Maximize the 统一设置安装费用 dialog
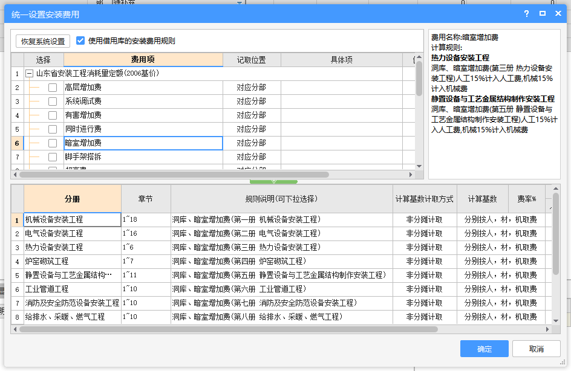The width and height of the screenshot is (571, 371). point(542,13)
